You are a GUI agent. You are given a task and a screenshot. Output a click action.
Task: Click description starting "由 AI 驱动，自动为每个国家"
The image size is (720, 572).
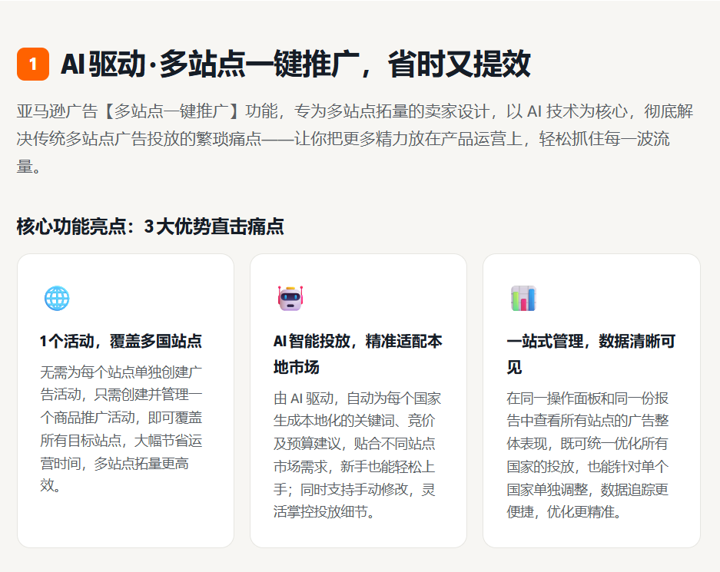[357, 455]
